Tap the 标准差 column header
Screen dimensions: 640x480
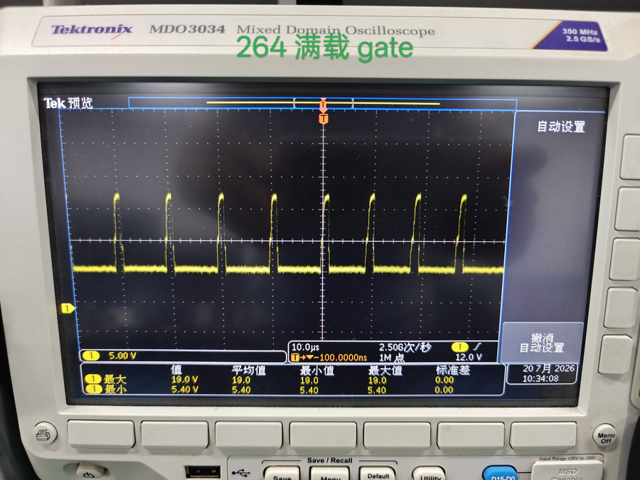453,370
